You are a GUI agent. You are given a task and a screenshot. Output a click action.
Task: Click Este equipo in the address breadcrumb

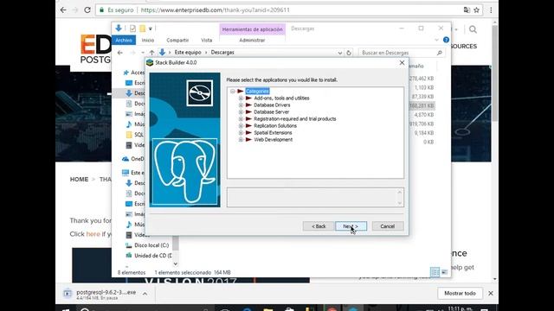point(188,53)
